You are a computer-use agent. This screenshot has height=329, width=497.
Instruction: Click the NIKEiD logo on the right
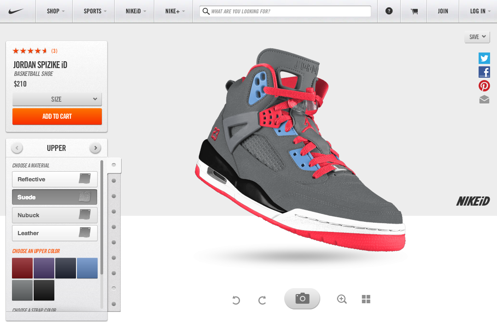[473, 201]
